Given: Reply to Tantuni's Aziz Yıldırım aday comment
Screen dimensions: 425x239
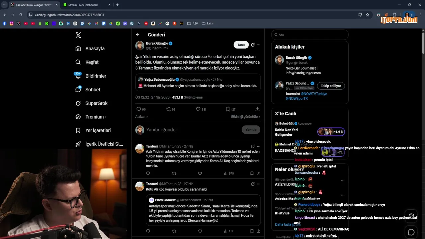Looking at the screenshot, I should pyautogui.click(x=148, y=173).
